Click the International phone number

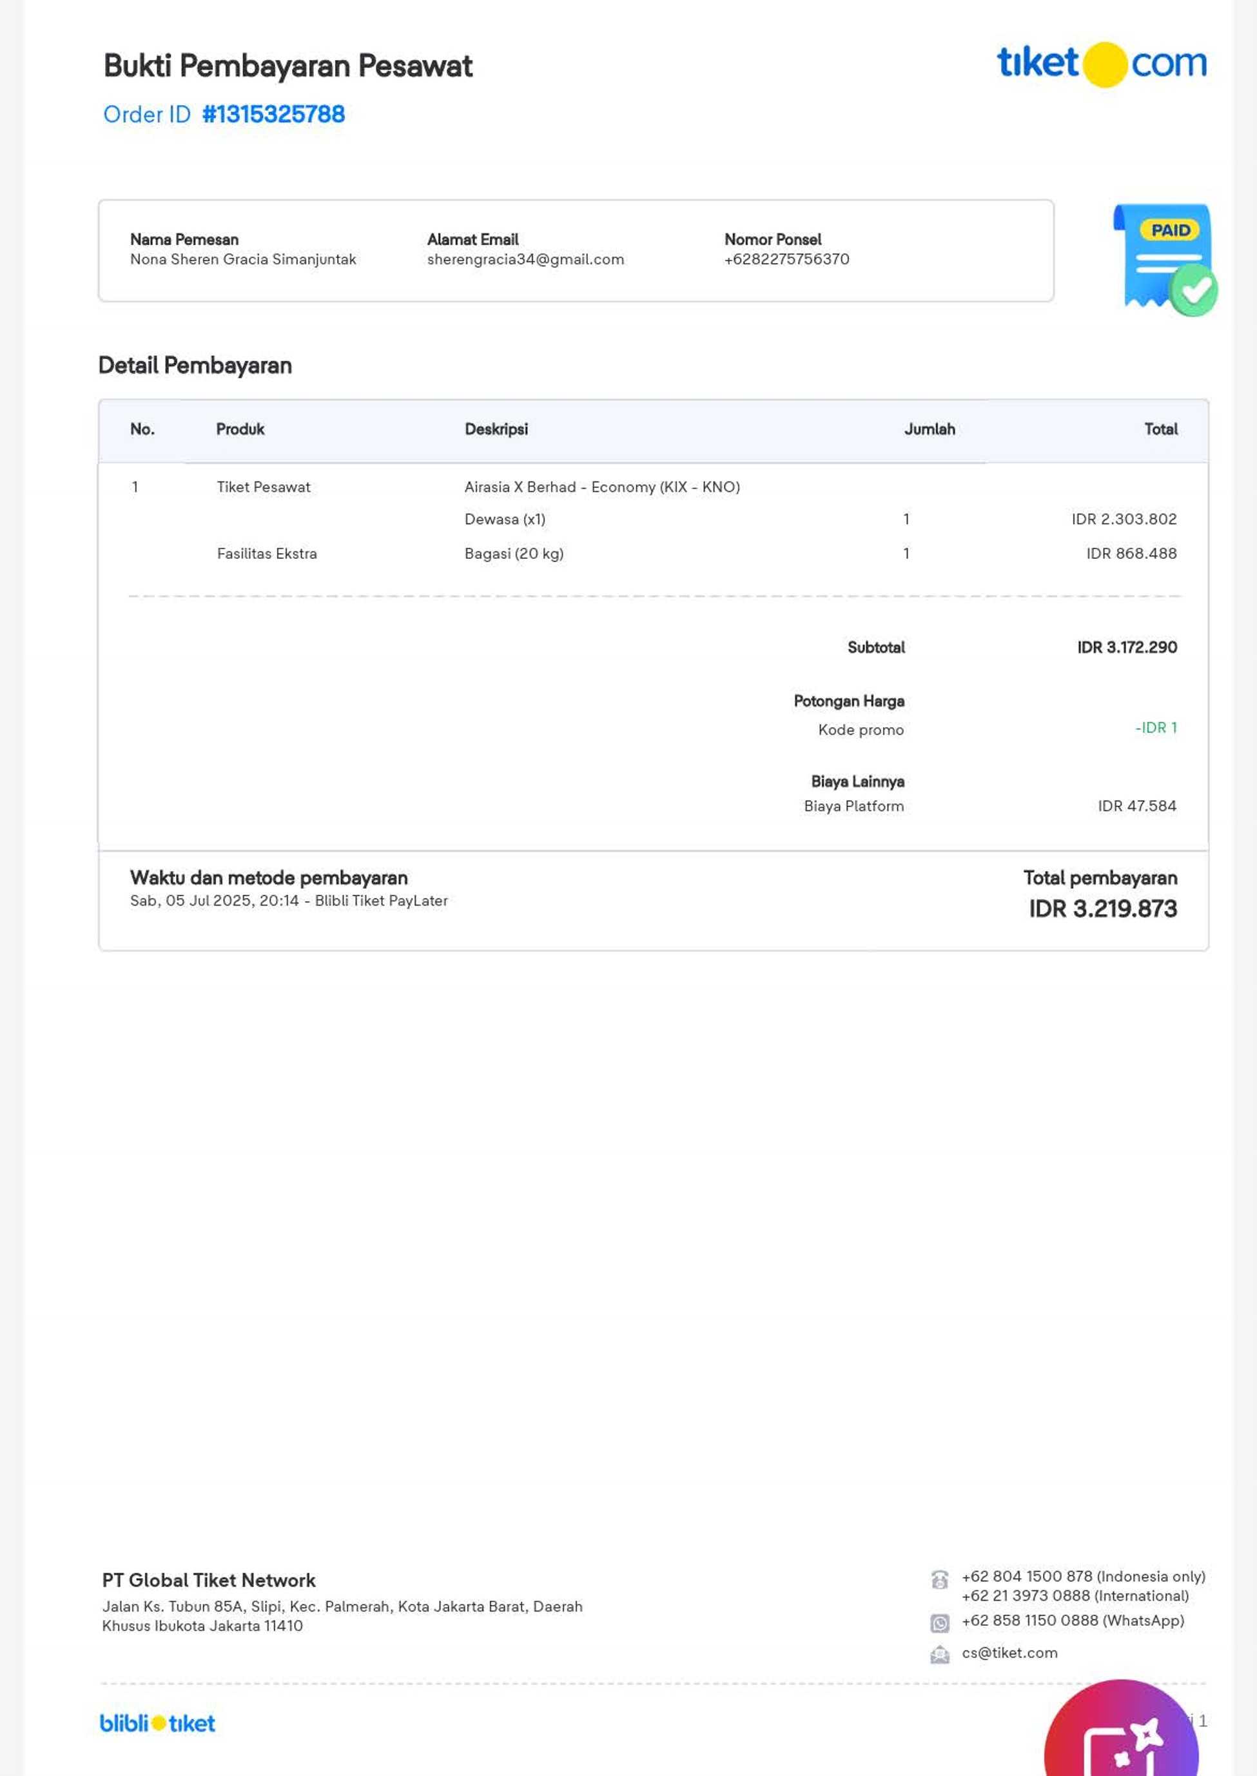pos(1075,1595)
